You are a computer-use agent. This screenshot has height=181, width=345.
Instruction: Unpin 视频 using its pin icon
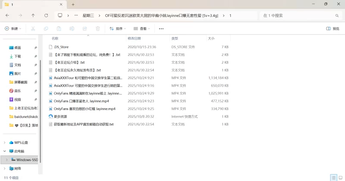35,100
